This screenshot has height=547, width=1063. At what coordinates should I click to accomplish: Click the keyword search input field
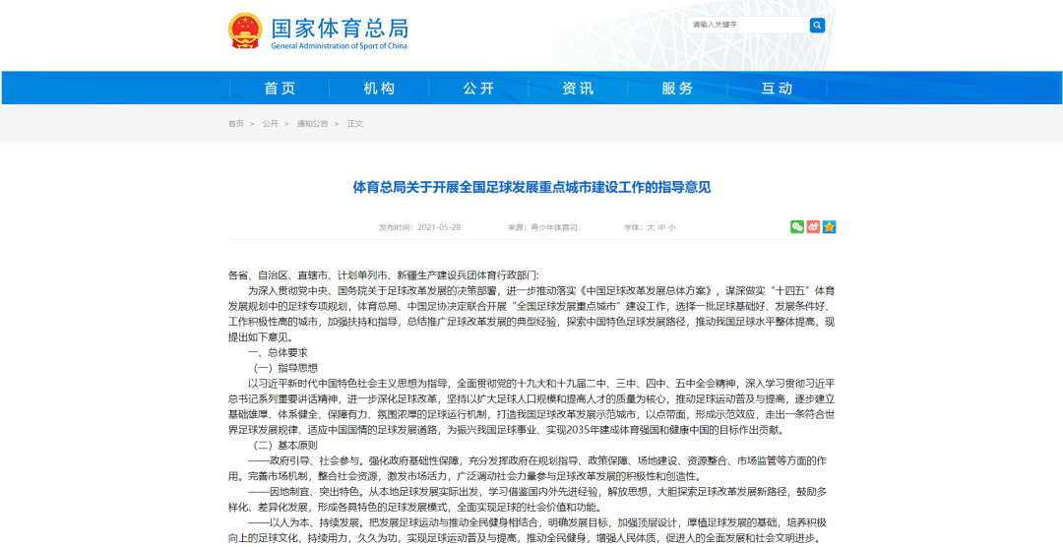pos(748,25)
